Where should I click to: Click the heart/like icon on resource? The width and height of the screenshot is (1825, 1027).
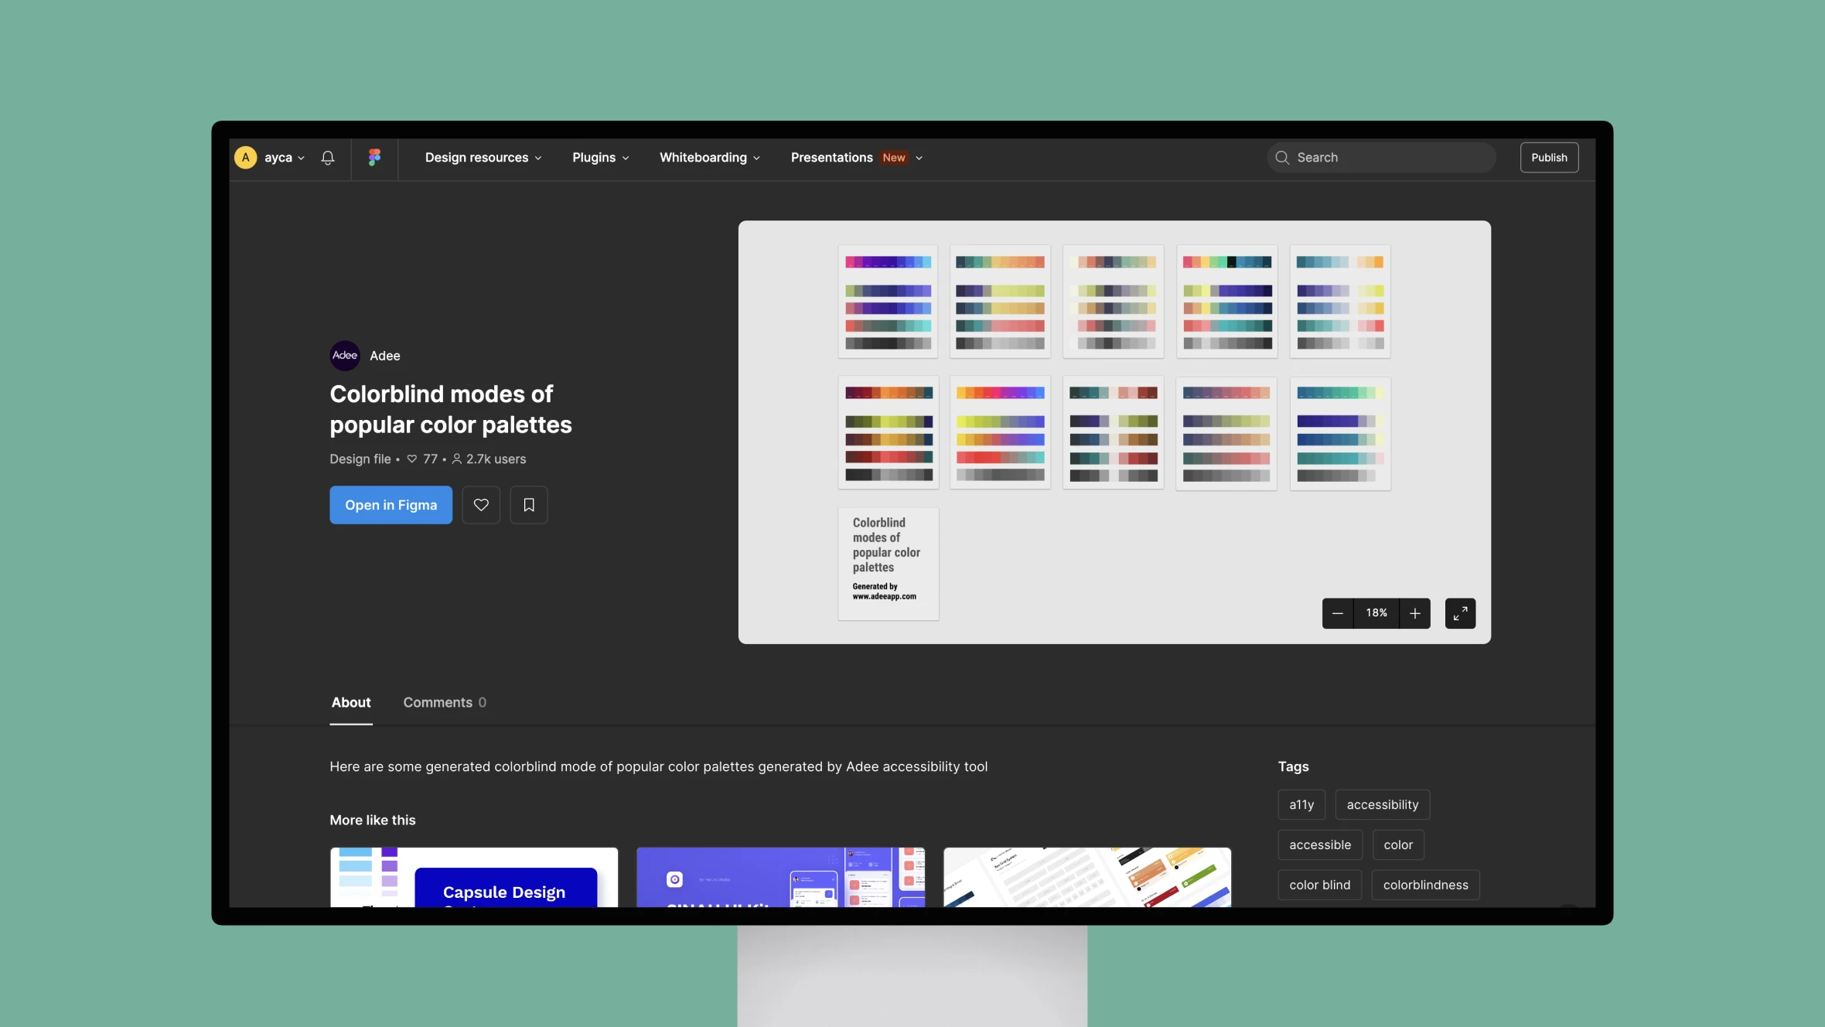[480, 504]
